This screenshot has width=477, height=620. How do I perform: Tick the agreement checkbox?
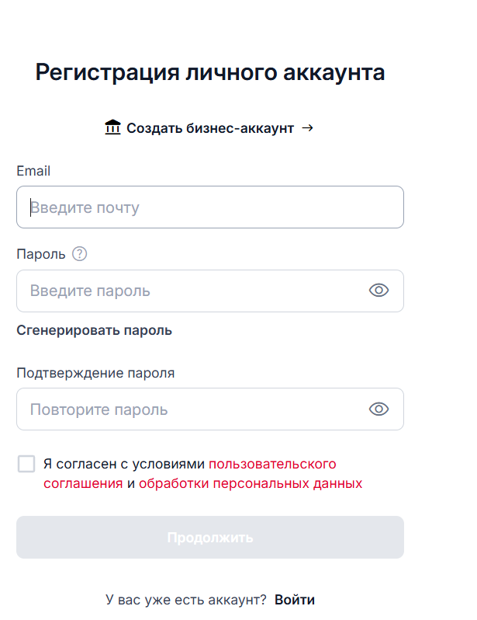coord(26,464)
